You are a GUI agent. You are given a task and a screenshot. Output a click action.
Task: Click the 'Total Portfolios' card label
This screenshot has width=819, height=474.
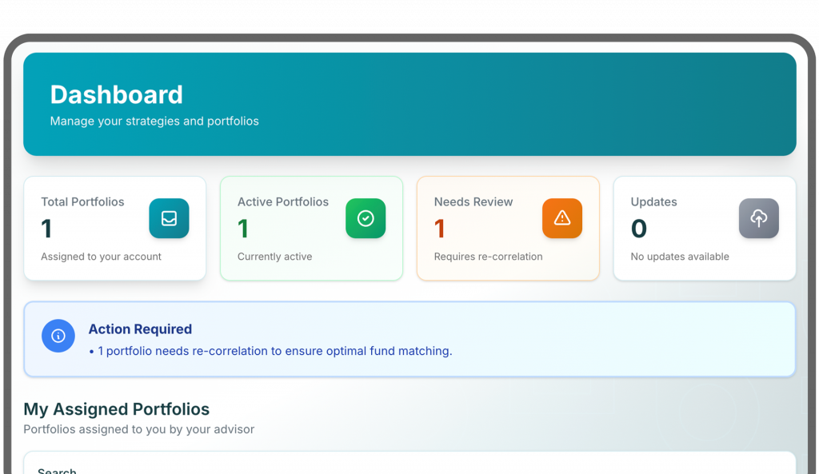[82, 202]
